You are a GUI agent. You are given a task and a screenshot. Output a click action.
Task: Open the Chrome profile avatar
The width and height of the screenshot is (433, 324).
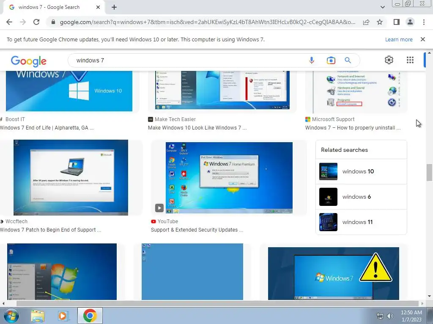(410, 22)
